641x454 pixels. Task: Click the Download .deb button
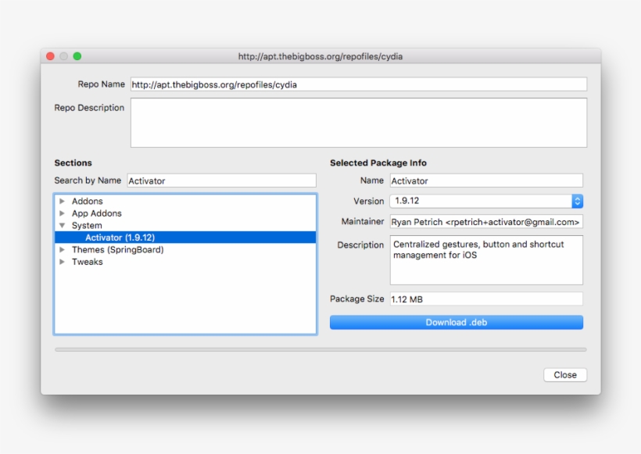click(x=457, y=323)
